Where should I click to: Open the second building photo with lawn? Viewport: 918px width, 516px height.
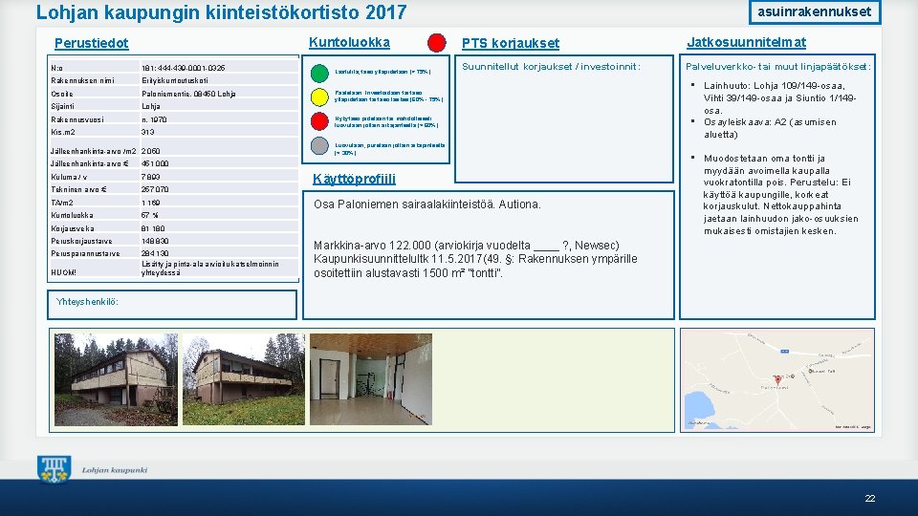click(x=244, y=379)
